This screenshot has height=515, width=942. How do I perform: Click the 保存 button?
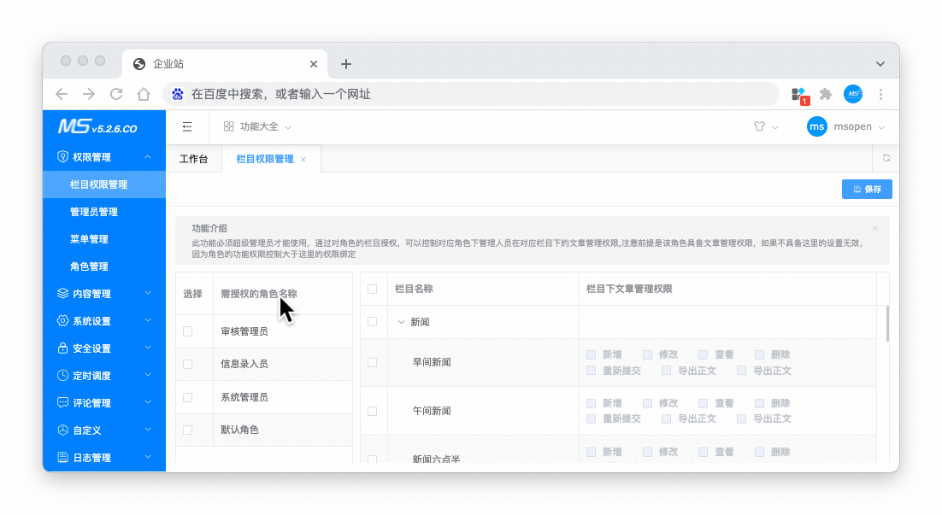click(867, 190)
